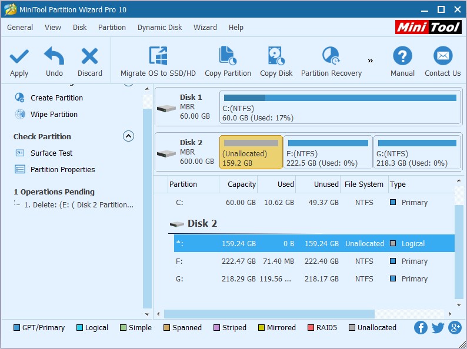Select the unallocated *: row
The height and width of the screenshot is (349, 467).
pos(314,243)
